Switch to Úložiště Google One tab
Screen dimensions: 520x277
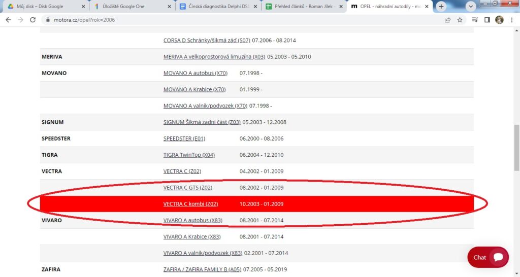point(132,6)
